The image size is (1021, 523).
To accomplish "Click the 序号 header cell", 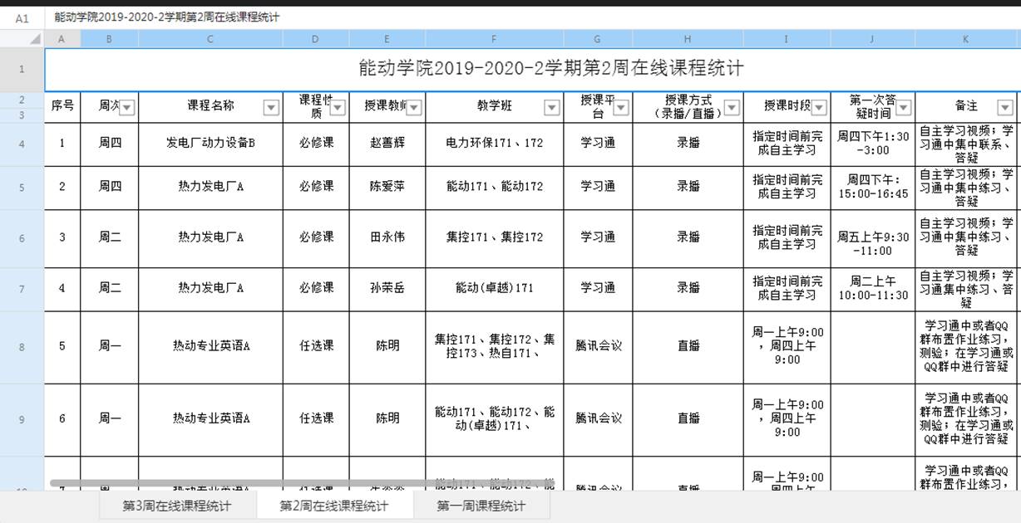I will tap(62, 106).
